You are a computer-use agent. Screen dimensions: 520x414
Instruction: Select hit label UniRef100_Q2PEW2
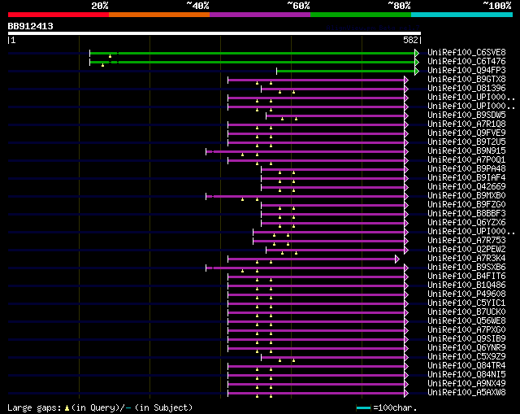[x=466, y=250]
